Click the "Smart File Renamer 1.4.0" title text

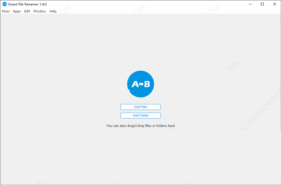pos(27,4)
